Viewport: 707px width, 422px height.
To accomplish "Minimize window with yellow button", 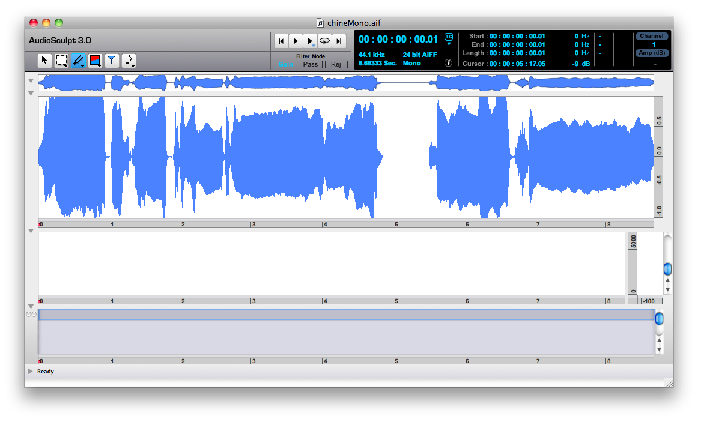I will point(46,23).
